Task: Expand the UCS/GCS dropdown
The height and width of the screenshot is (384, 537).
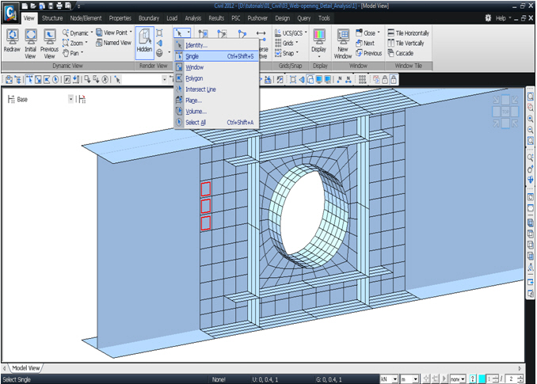Action: 294,32
